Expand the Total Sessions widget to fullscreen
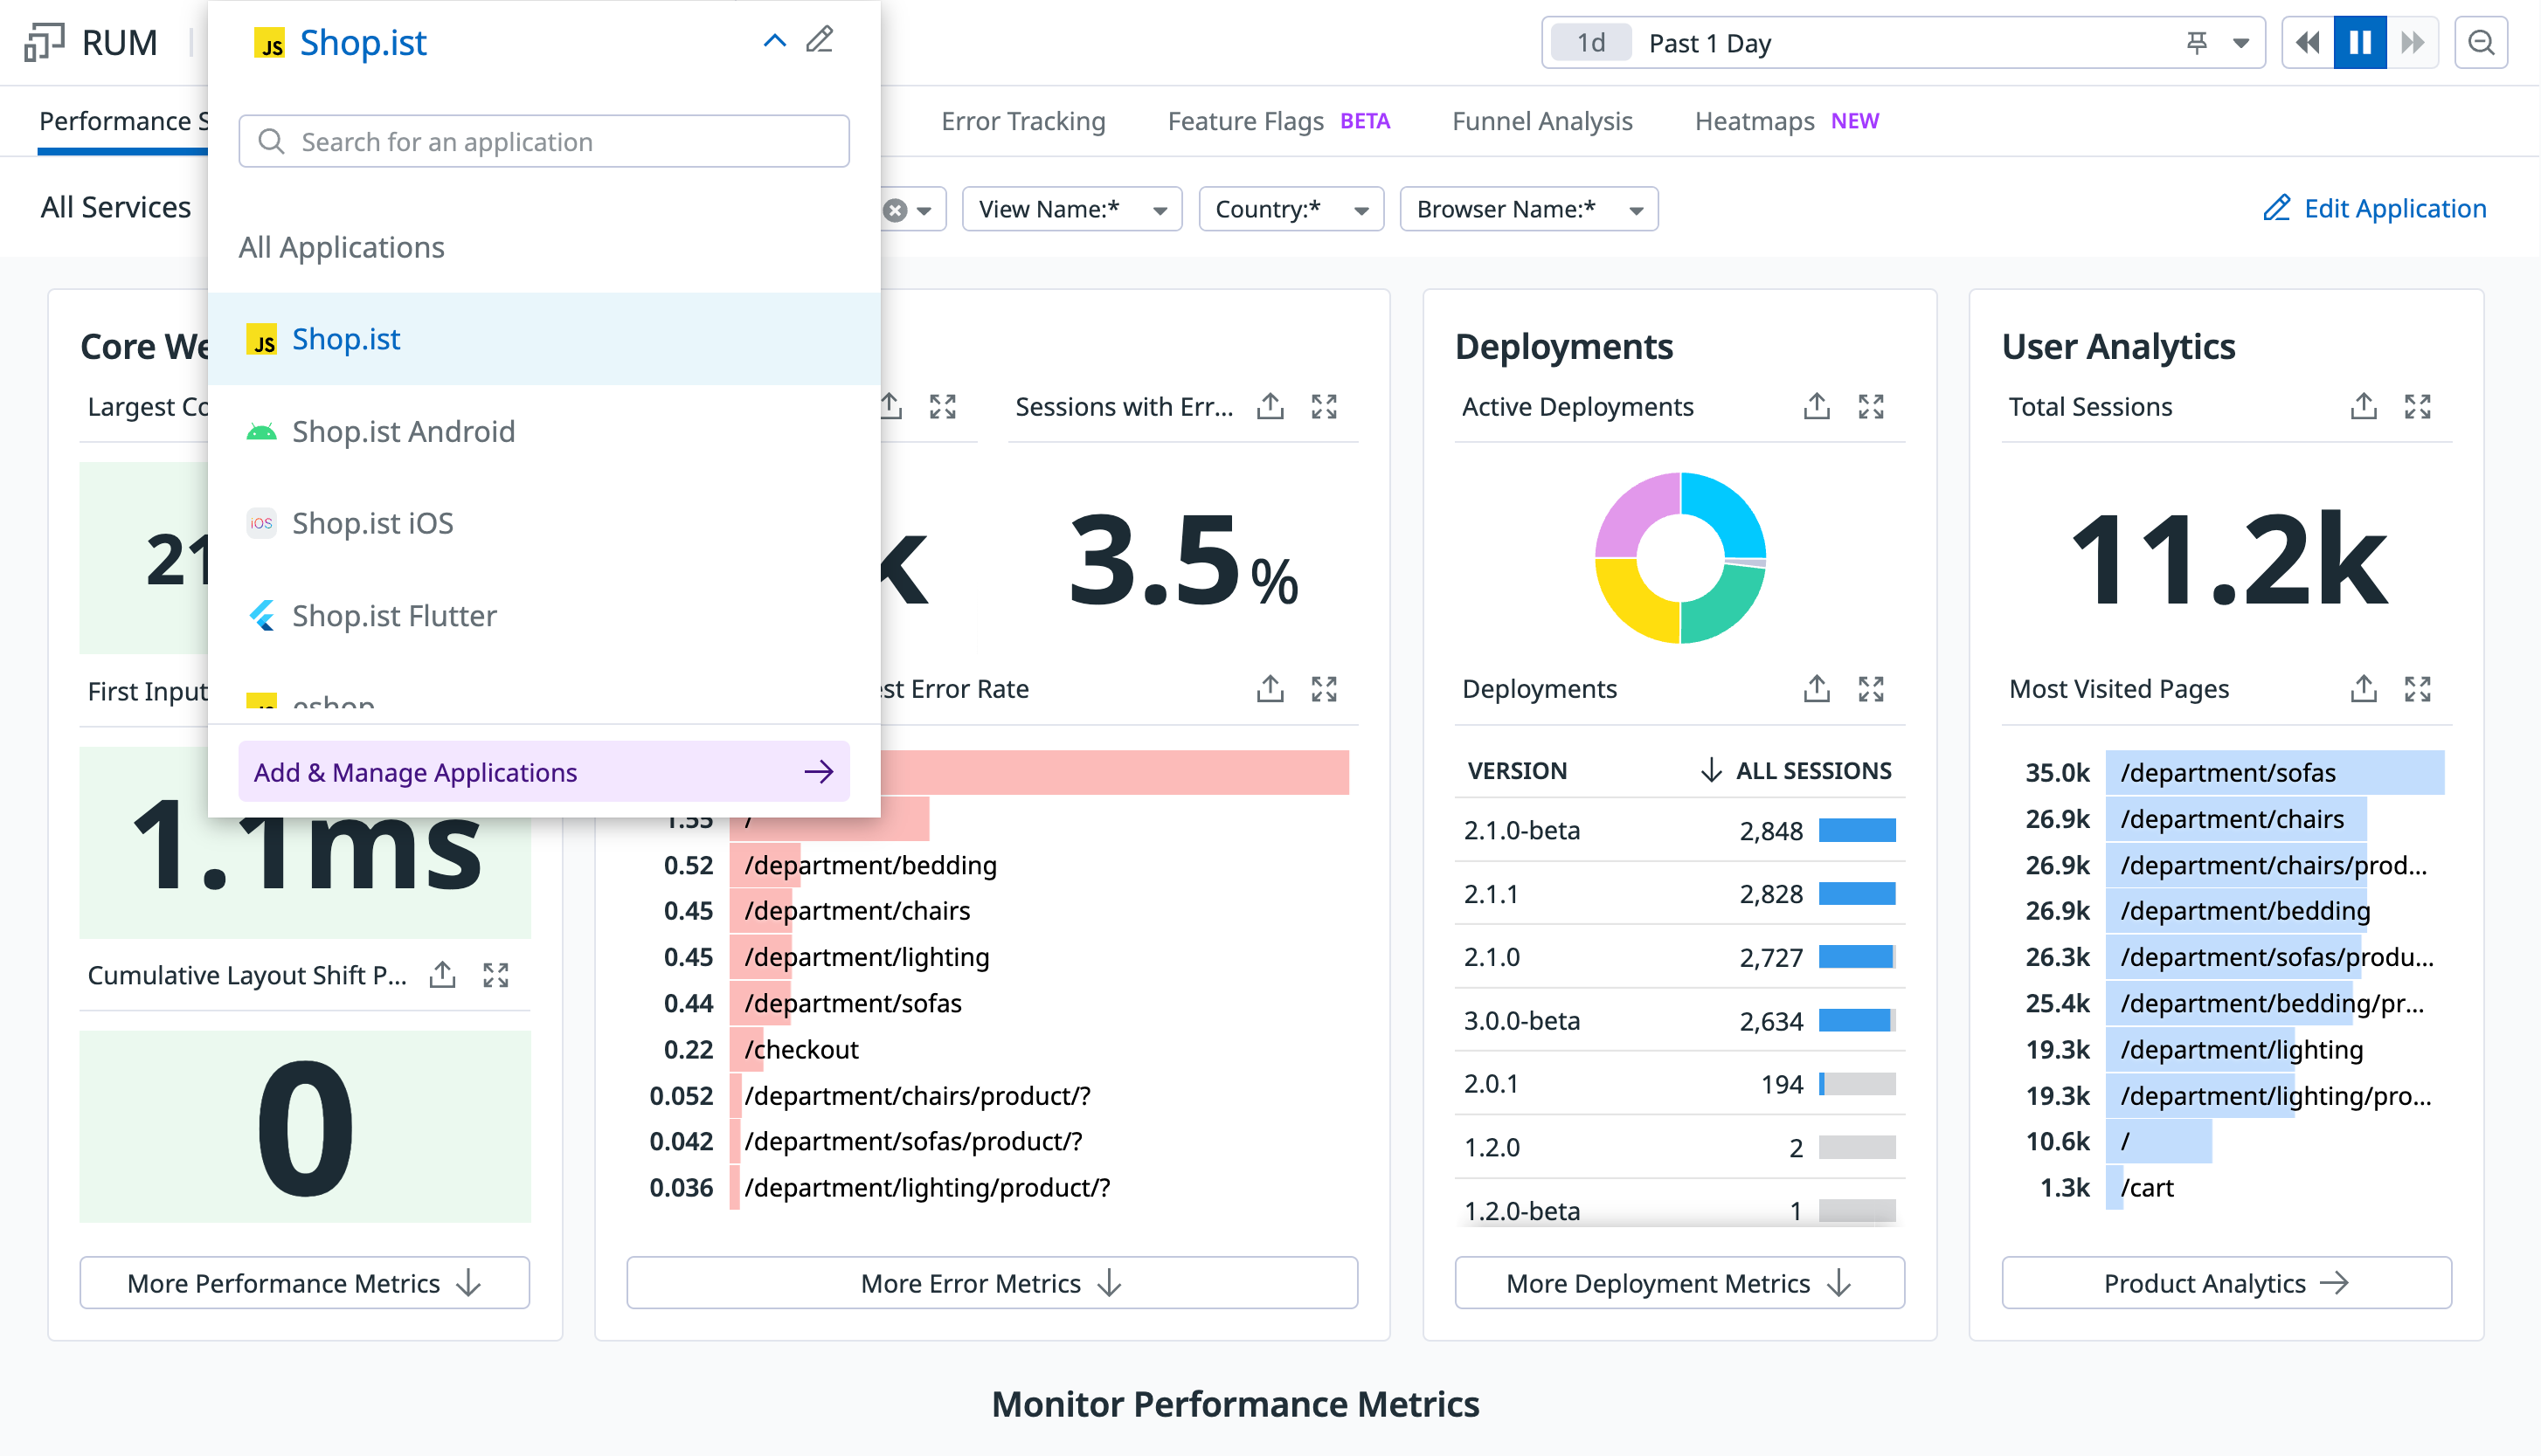The width and height of the screenshot is (2541, 1456). tap(2417, 406)
